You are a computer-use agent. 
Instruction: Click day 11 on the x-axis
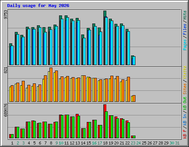click(x=66, y=143)
